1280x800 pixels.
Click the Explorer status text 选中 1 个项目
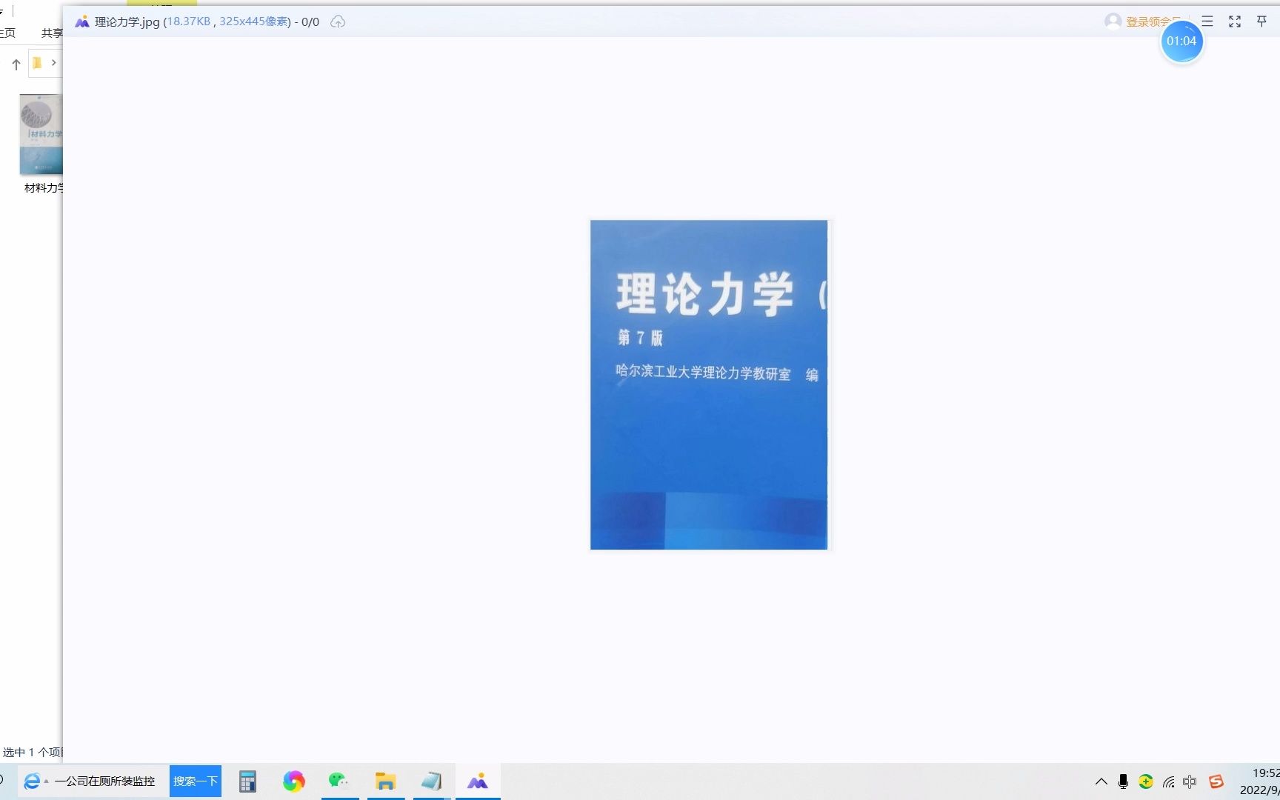coord(33,752)
